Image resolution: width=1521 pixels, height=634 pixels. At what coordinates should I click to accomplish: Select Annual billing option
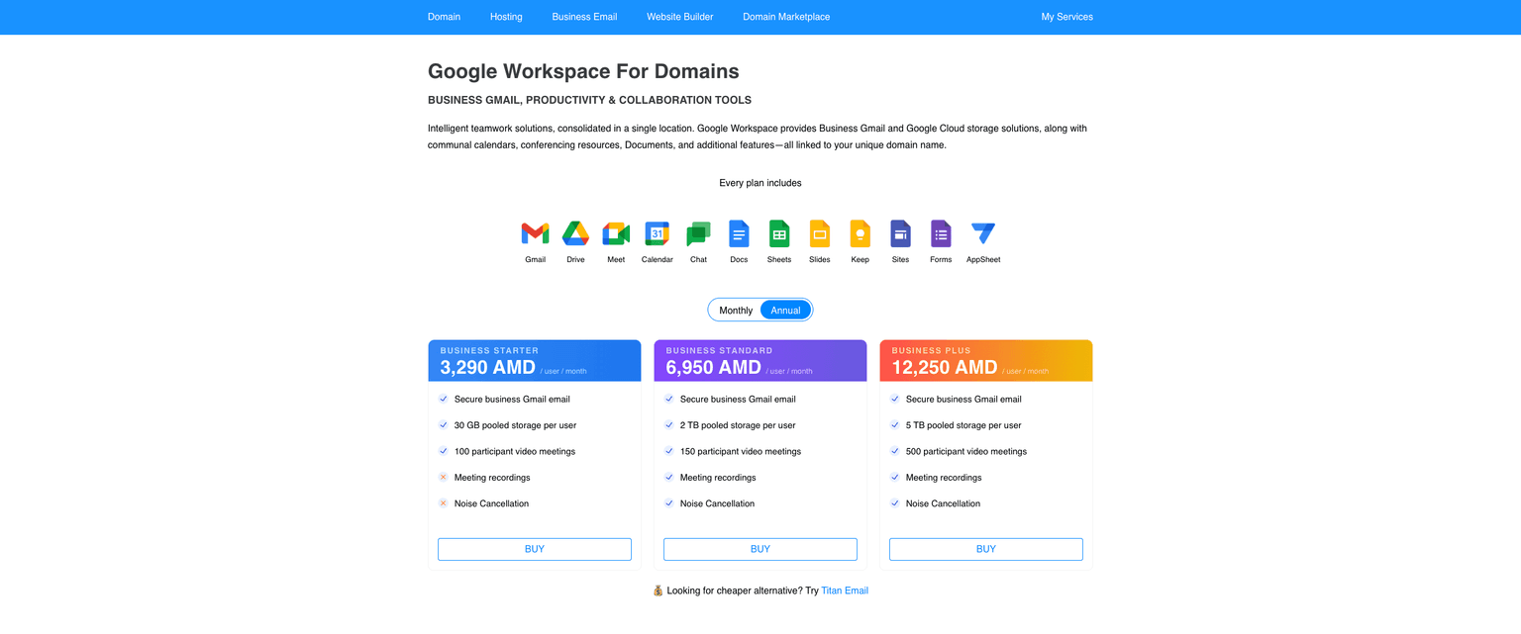[x=785, y=310]
